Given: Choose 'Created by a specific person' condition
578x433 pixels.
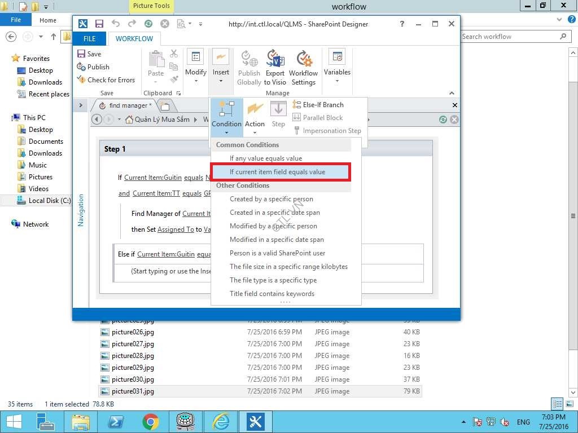Looking at the screenshot, I should (x=271, y=199).
